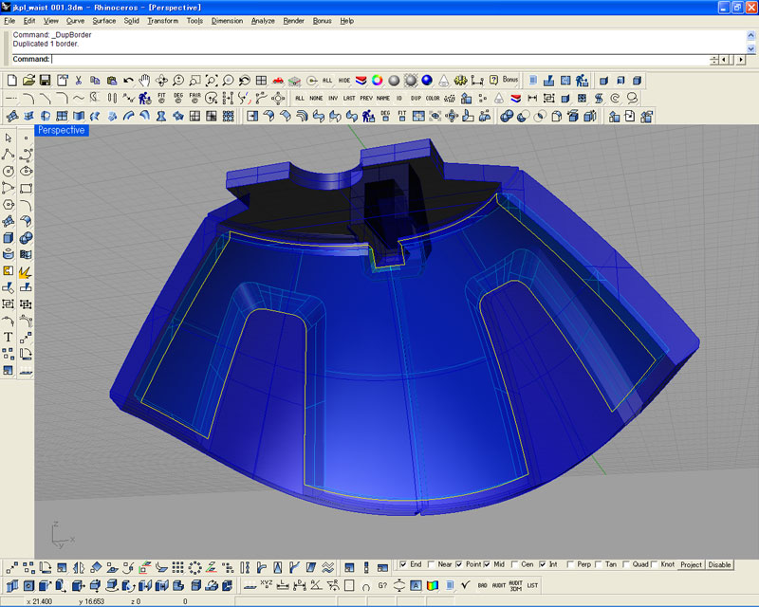Select the Text tool in left sidebar
The image size is (759, 607).
[9, 337]
